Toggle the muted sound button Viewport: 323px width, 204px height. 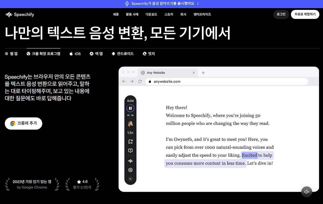[307, 192]
